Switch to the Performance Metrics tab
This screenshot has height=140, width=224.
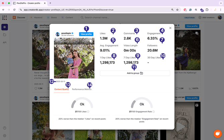[82, 89]
